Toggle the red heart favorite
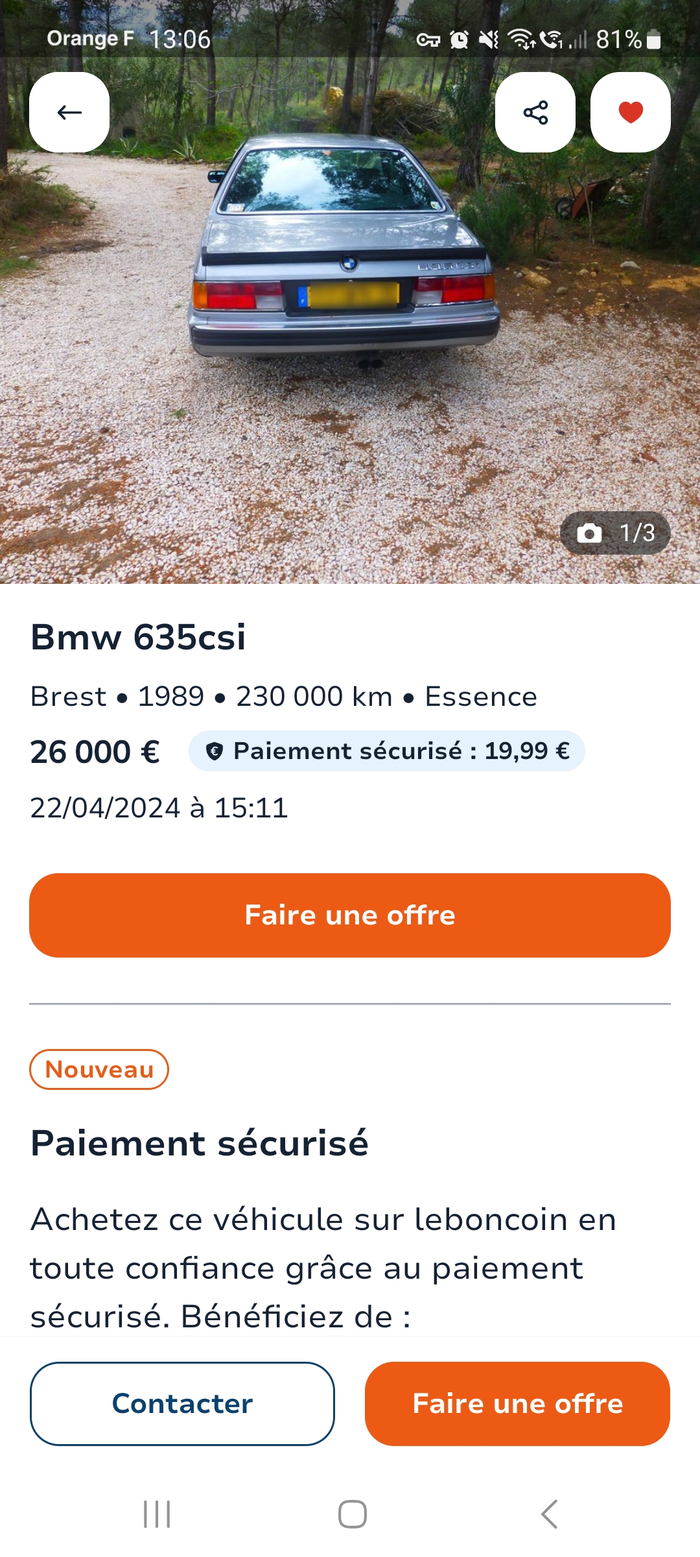 tap(630, 112)
